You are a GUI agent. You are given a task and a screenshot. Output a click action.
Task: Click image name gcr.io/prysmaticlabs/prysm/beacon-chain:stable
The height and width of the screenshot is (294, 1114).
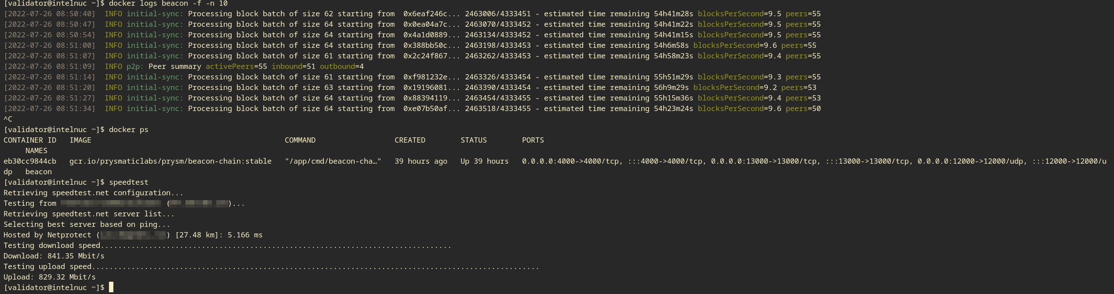point(171,161)
